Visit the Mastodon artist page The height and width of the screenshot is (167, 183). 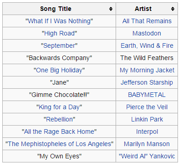tap(147, 33)
